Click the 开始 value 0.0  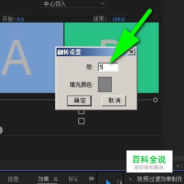coord(20,19)
